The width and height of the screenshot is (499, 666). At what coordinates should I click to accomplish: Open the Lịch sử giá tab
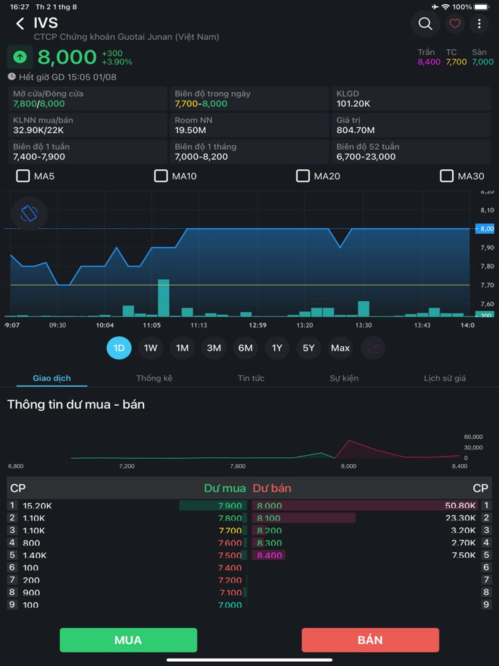444,378
